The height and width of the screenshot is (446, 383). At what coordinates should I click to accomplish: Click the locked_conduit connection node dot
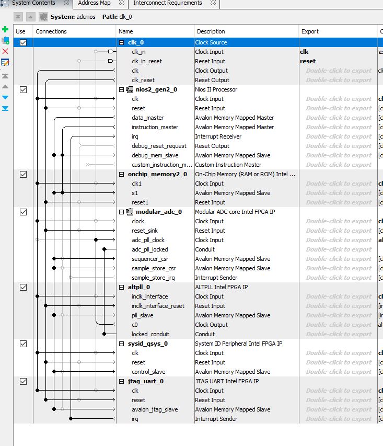pos(105,334)
